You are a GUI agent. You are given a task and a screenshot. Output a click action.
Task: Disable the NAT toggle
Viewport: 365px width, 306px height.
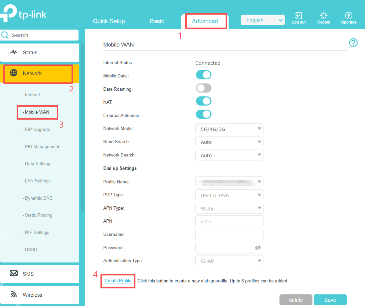(203, 101)
